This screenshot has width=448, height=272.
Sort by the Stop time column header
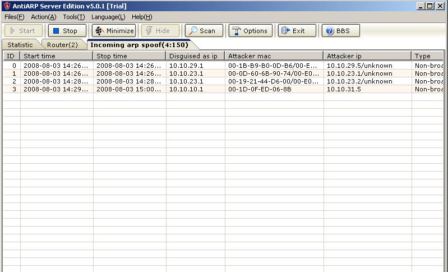point(130,56)
